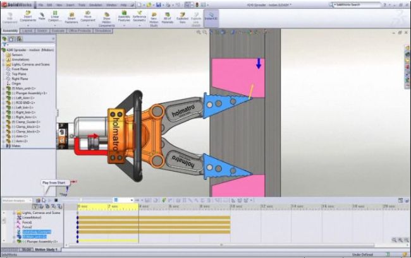Select Right Plane in the feature tree
Viewport: 411px width, 258px height.
(20, 79)
